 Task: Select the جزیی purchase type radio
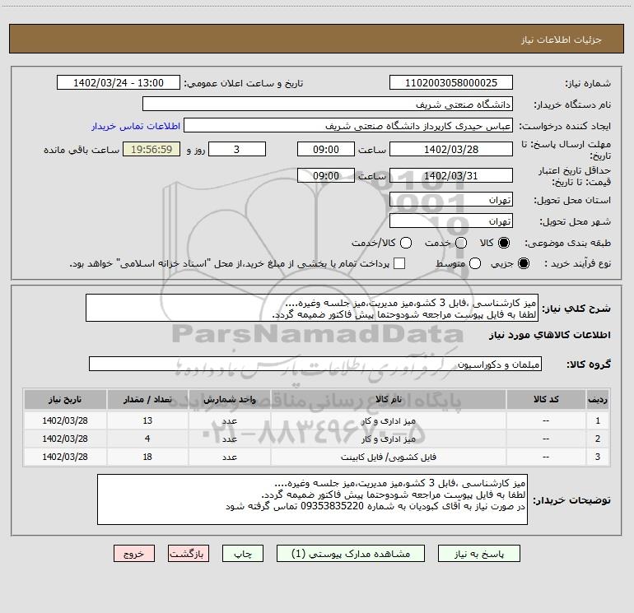point(523,263)
